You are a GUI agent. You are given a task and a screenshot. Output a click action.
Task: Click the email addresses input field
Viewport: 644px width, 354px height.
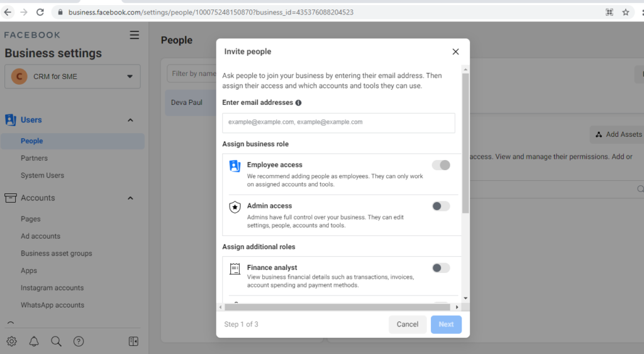click(x=338, y=123)
